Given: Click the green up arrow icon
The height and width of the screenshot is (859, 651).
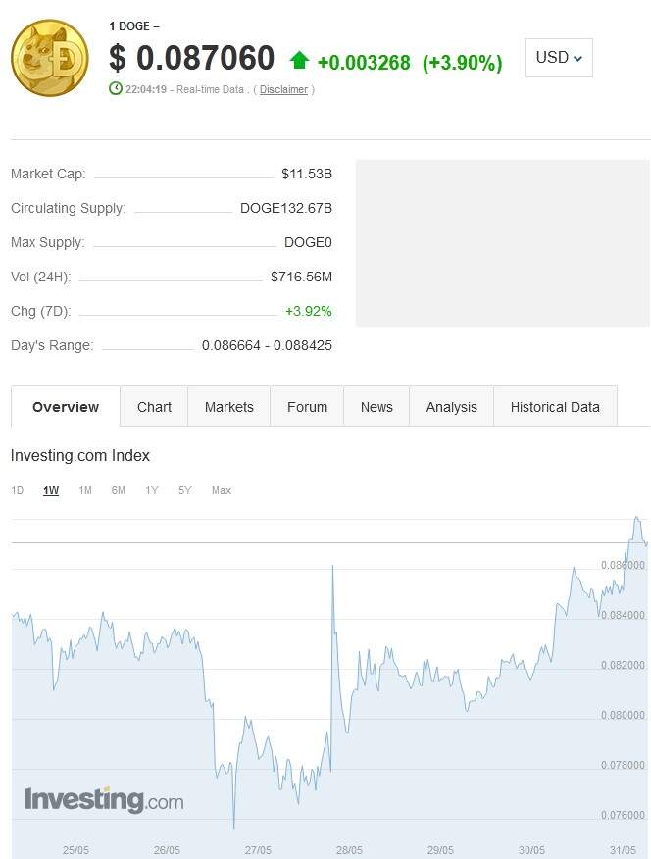Looking at the screenshot, I should coord(300,61).
